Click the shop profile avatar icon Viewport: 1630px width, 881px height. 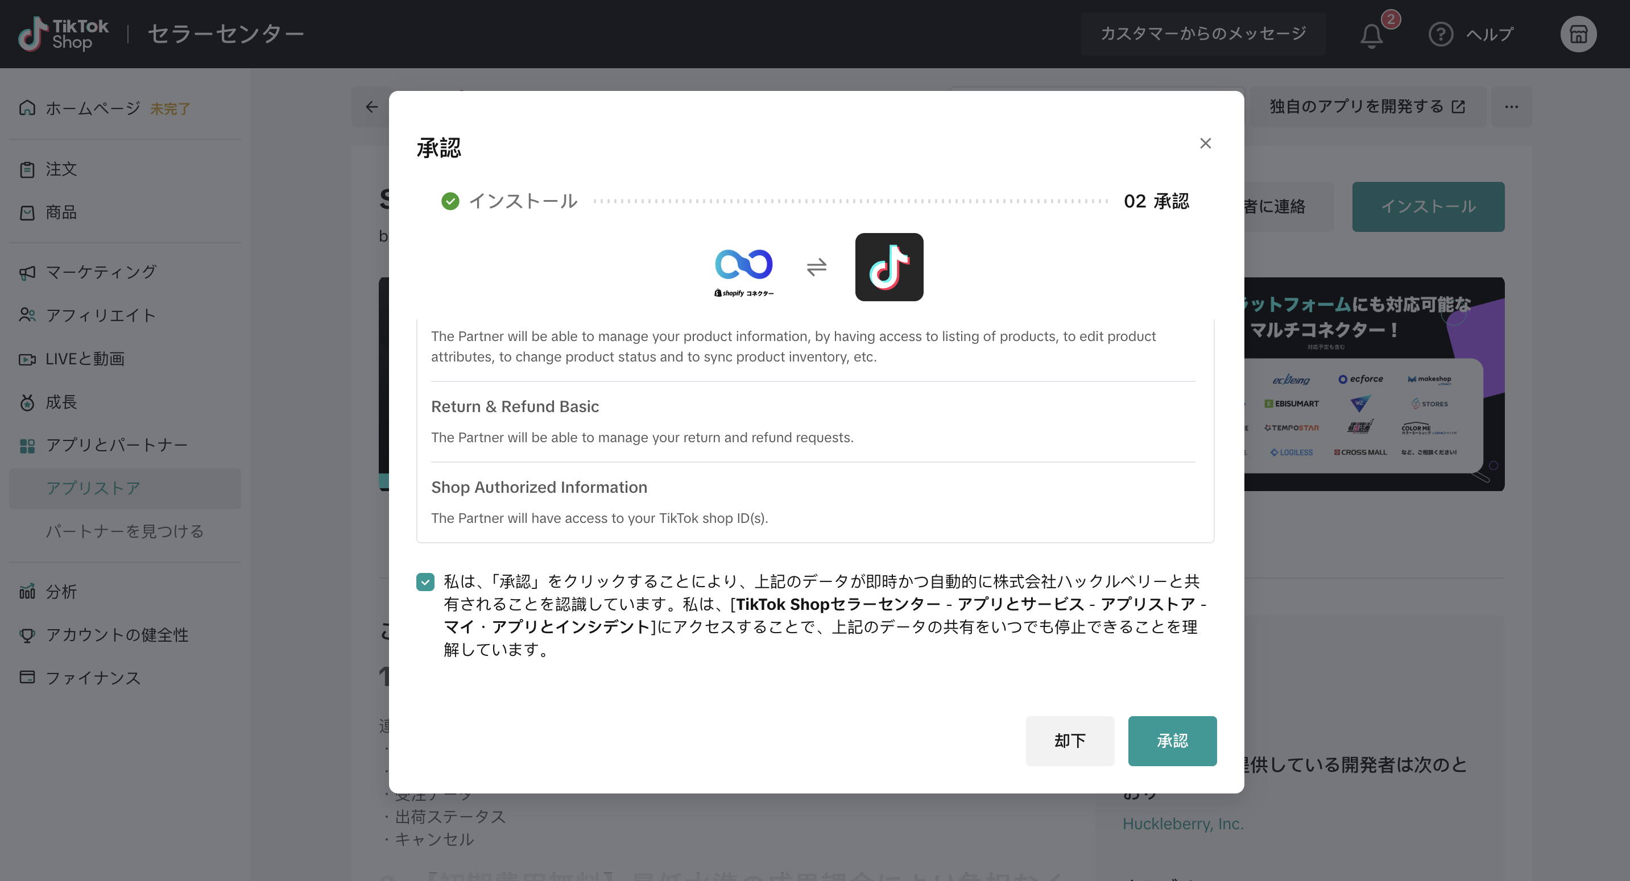(1578, 34)
